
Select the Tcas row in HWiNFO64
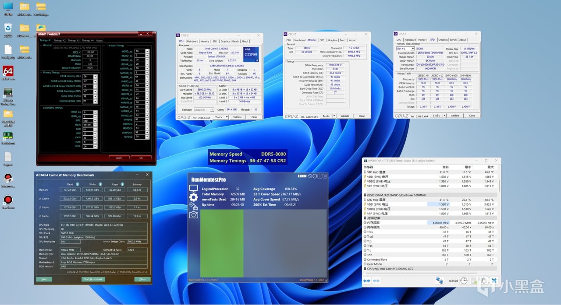click(430, 232)
